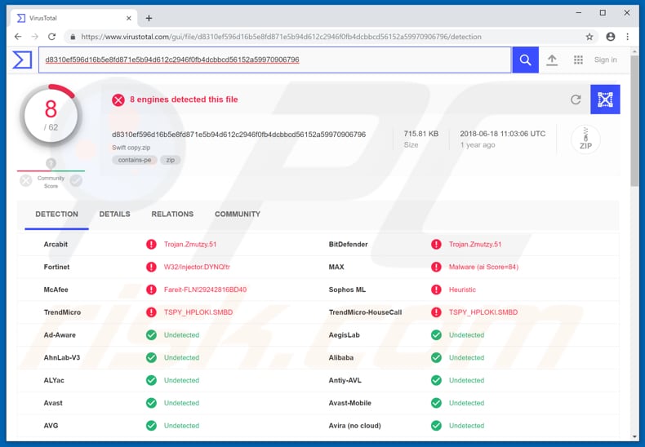Click the site lock icon
The image size is (645, 447).
[x=73, y=37]
